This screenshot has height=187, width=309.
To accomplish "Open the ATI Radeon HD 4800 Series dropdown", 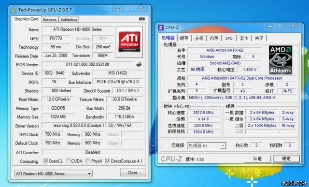I will [x=54, y=173].
